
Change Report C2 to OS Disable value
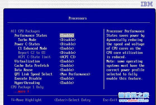pyautogui.click(x=68, y=53)
